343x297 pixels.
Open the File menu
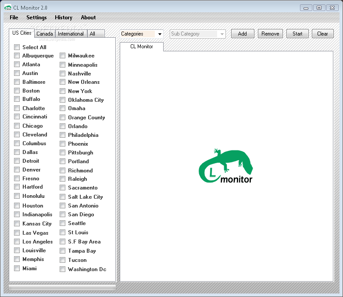tap(14, 18)
